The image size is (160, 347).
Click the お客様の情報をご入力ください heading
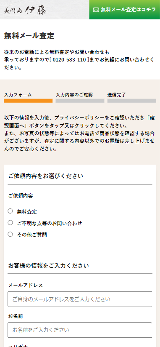[49, 266]
